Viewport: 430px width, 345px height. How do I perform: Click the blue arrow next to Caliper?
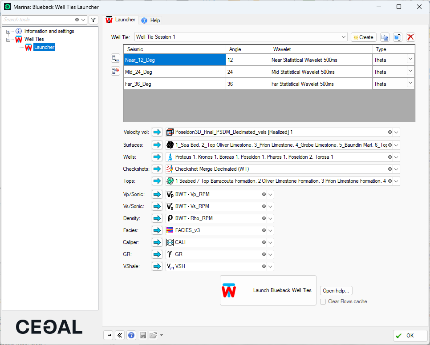157,242
